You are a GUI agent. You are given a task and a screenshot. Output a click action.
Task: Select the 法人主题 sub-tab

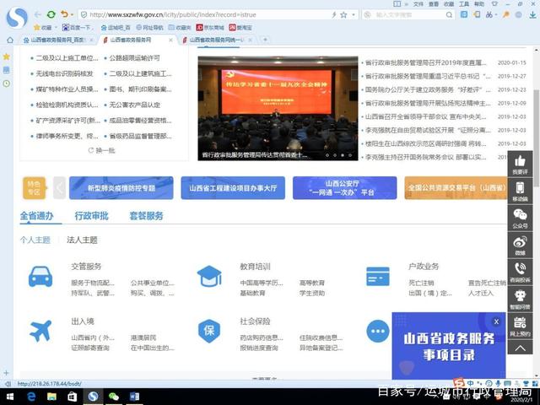(82, 240)
